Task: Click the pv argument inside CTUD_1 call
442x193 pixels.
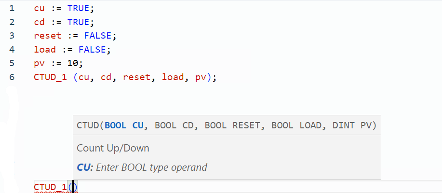Action: (201, 77)
